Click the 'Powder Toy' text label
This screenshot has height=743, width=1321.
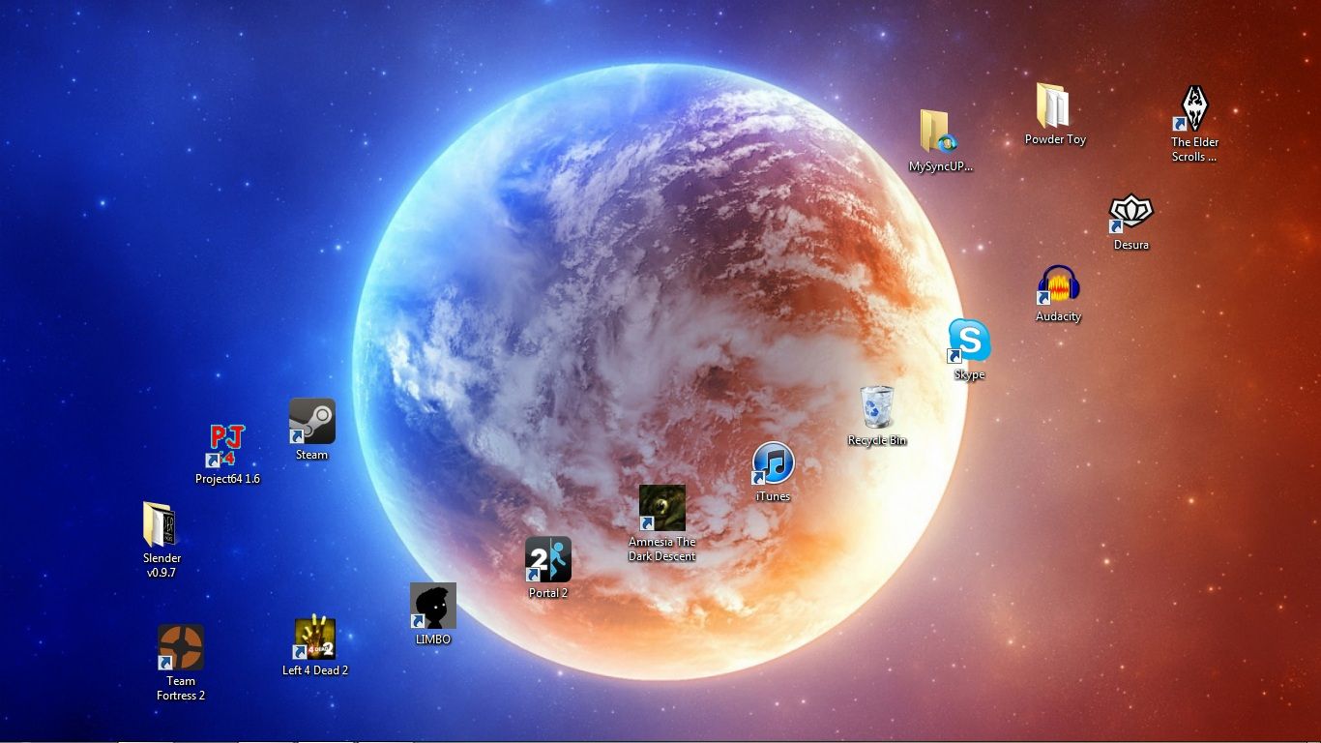[1055, 139]
